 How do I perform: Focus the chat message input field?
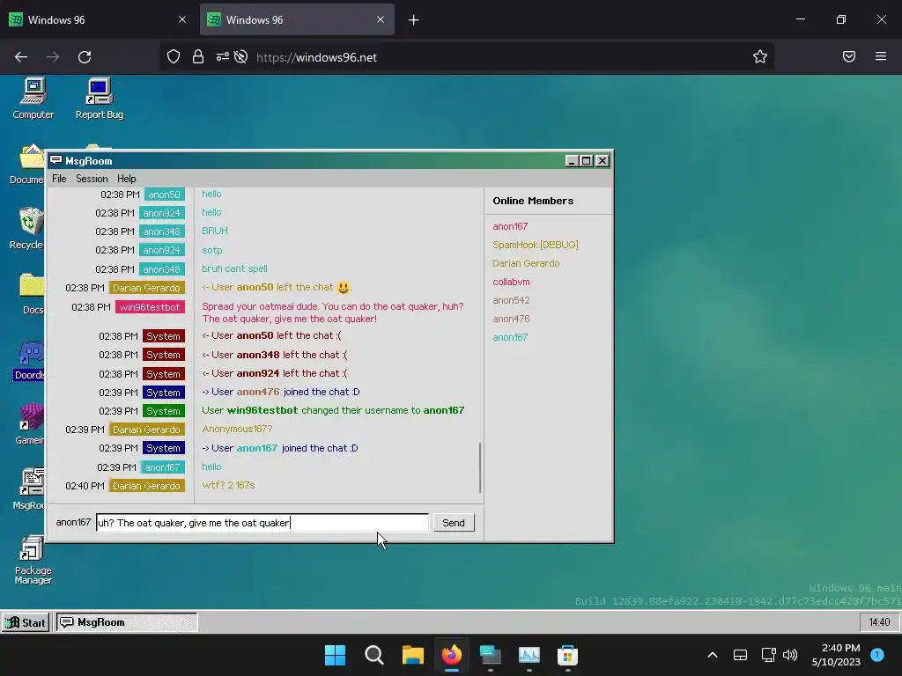tap(262, 523)
